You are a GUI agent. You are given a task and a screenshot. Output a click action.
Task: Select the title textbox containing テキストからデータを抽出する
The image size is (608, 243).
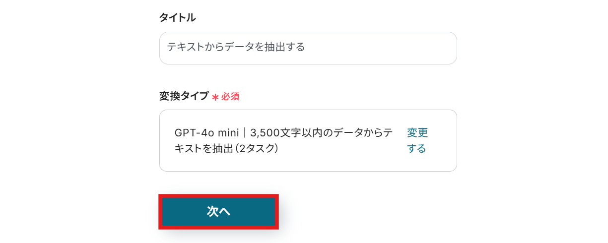click(x=308, y=48)
